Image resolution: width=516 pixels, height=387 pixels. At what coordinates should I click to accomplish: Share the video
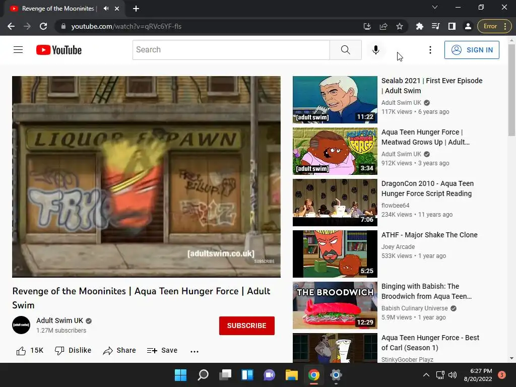119,351
